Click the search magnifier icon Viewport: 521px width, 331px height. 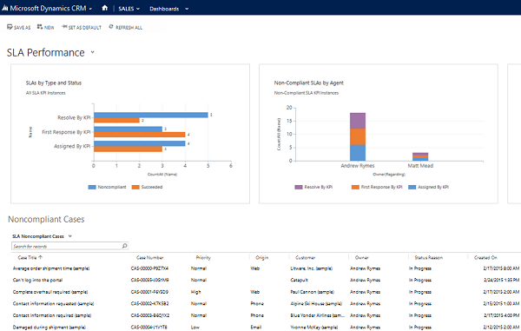[x=124, y=246]
